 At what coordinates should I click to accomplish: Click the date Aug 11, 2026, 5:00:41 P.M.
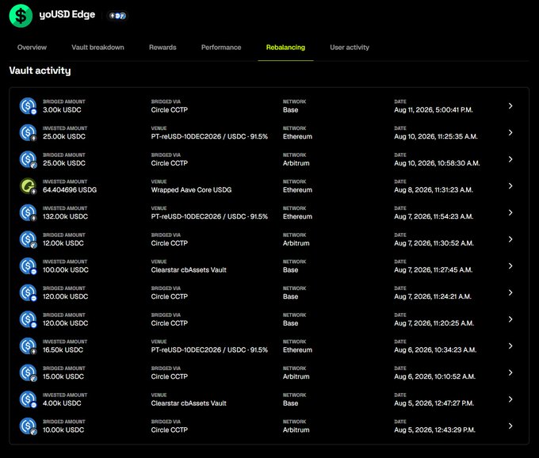(x=434, y=110)
